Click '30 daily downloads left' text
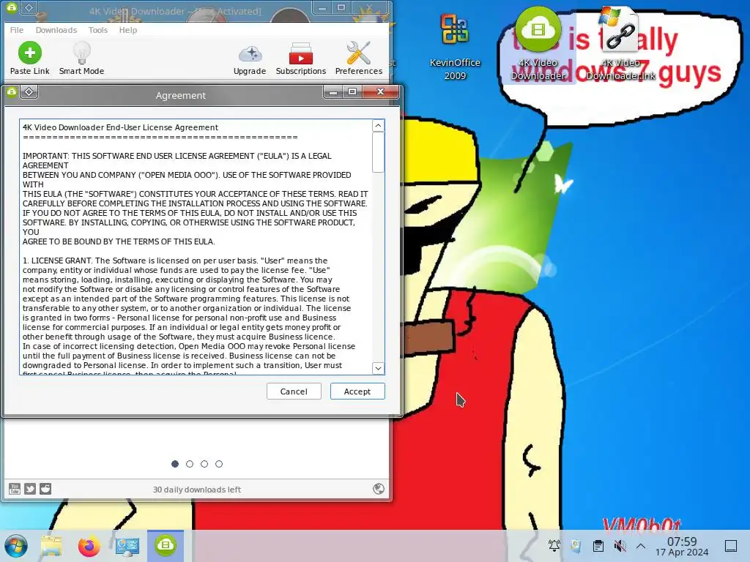 pos(196,490)
